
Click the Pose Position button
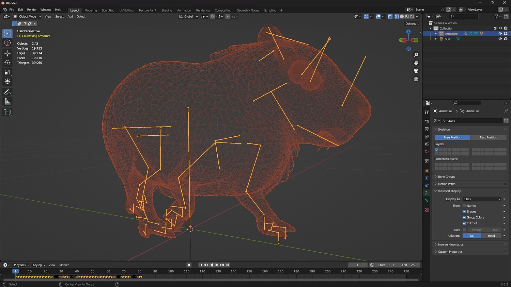click(452, 137)
